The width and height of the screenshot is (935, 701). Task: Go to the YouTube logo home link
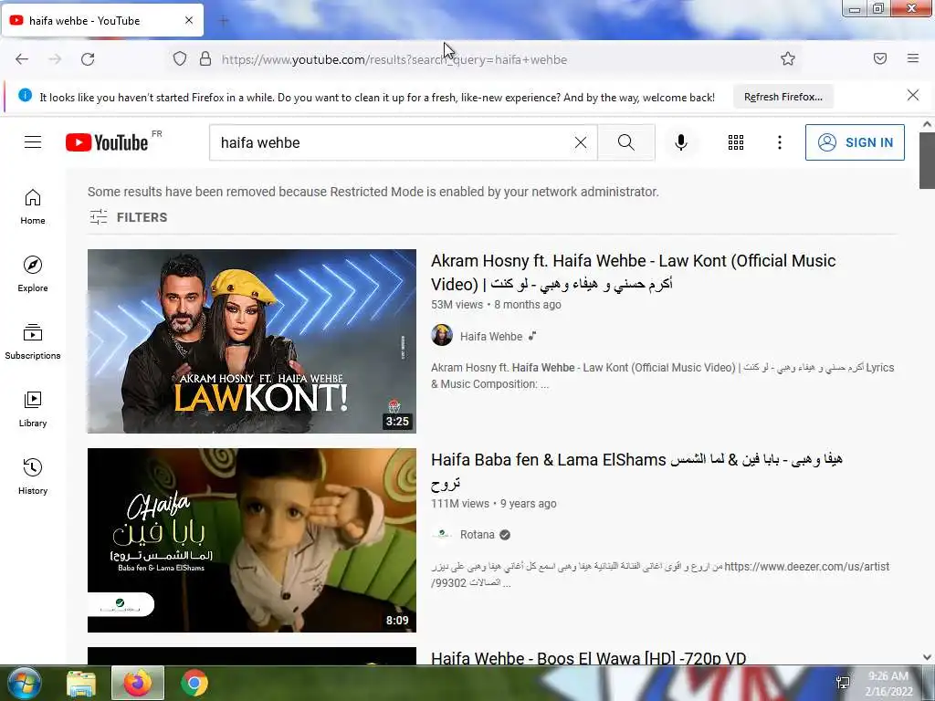click(108, 142)
